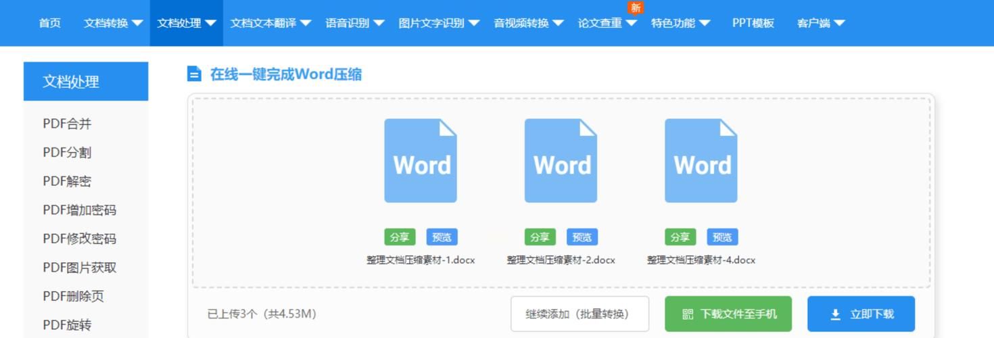Viewport: 994px width, 338px height.
Task: Go to PPT模板 page
Action: (x=753, y=23)
